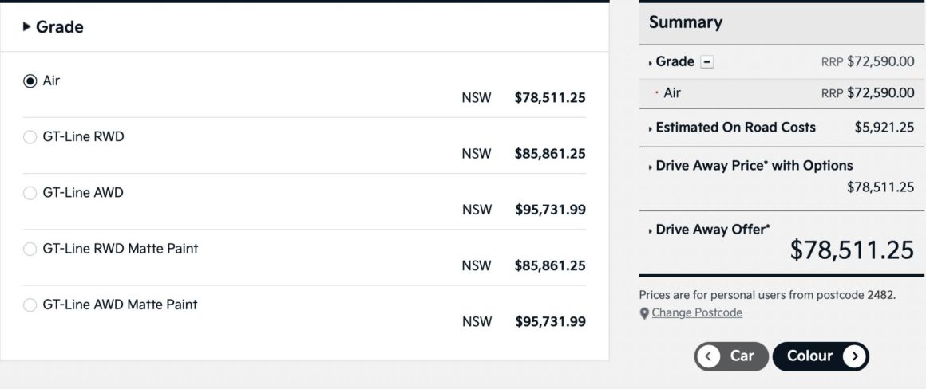Click the Grade arrow in Summary panel

tap(651, 63)
